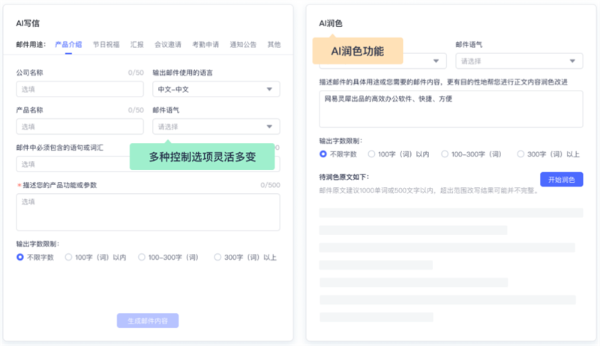The height and width of the screenshot is (346, 600).
Task: Select 100字(词)以内 in AI润色 panel
Action: [x=399, y=154]
